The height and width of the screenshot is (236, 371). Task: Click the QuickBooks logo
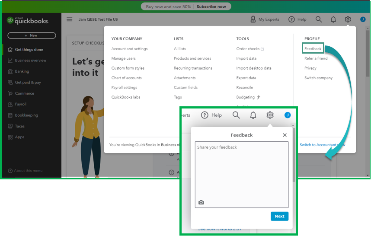pos(27,21)
